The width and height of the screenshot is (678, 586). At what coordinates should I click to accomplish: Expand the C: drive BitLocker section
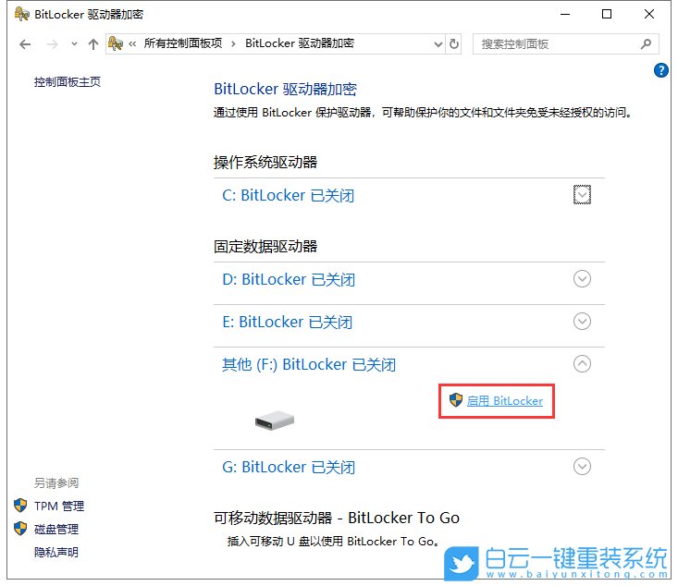582,194
